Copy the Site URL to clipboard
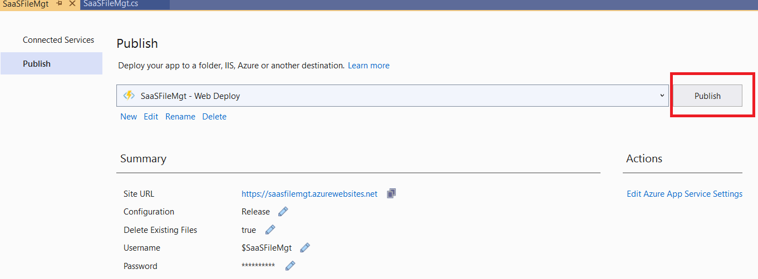Viewport: 758px width, 279px height. click(x=391, y=193)
